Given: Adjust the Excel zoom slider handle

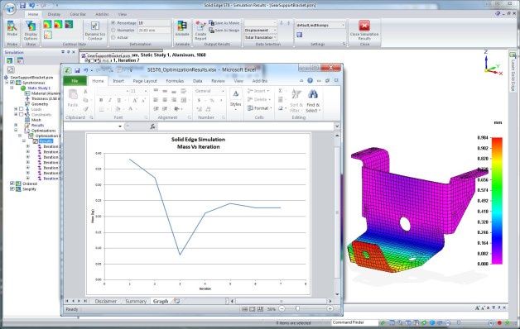Looking at the screenshot, I should [297, 309].
